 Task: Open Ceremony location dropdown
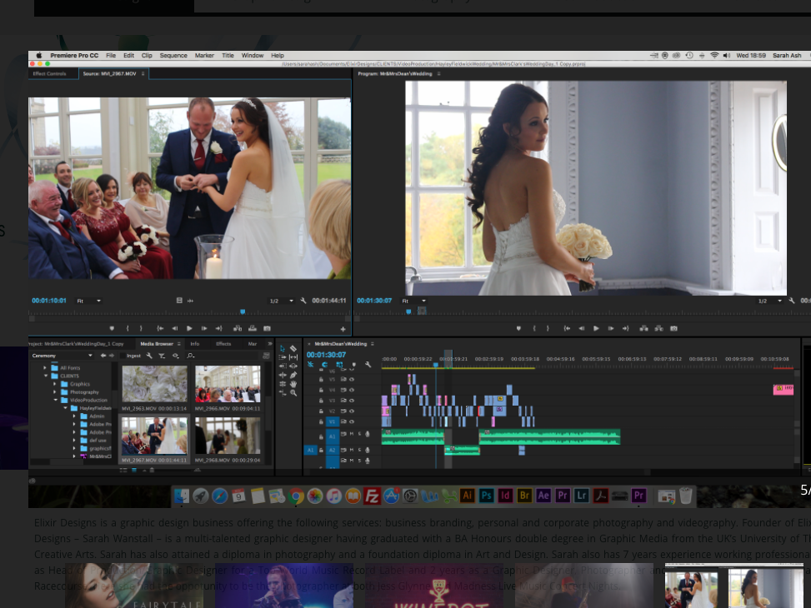[x=62, y=356]
